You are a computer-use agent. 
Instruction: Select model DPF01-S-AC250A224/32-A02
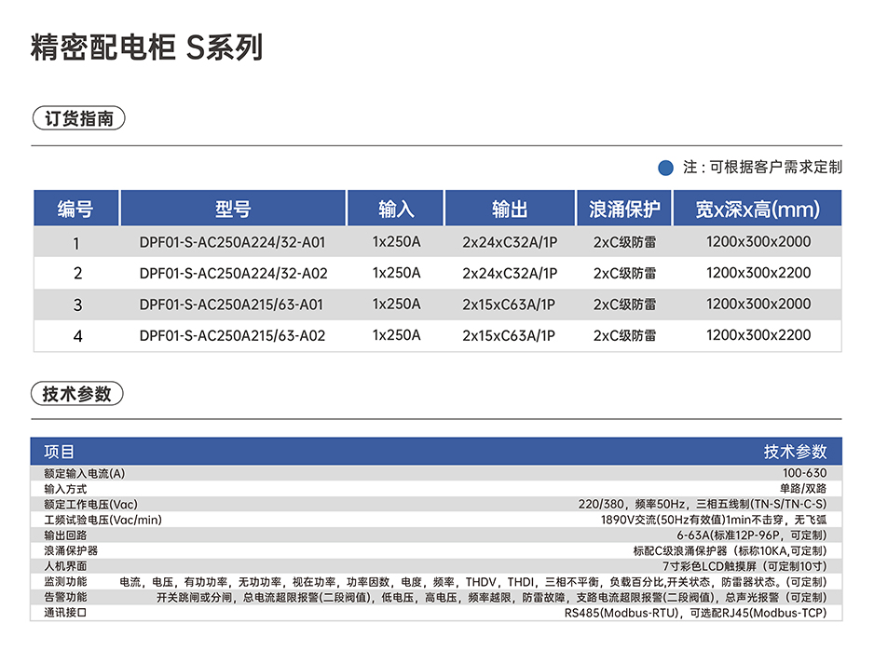point(233,274)
